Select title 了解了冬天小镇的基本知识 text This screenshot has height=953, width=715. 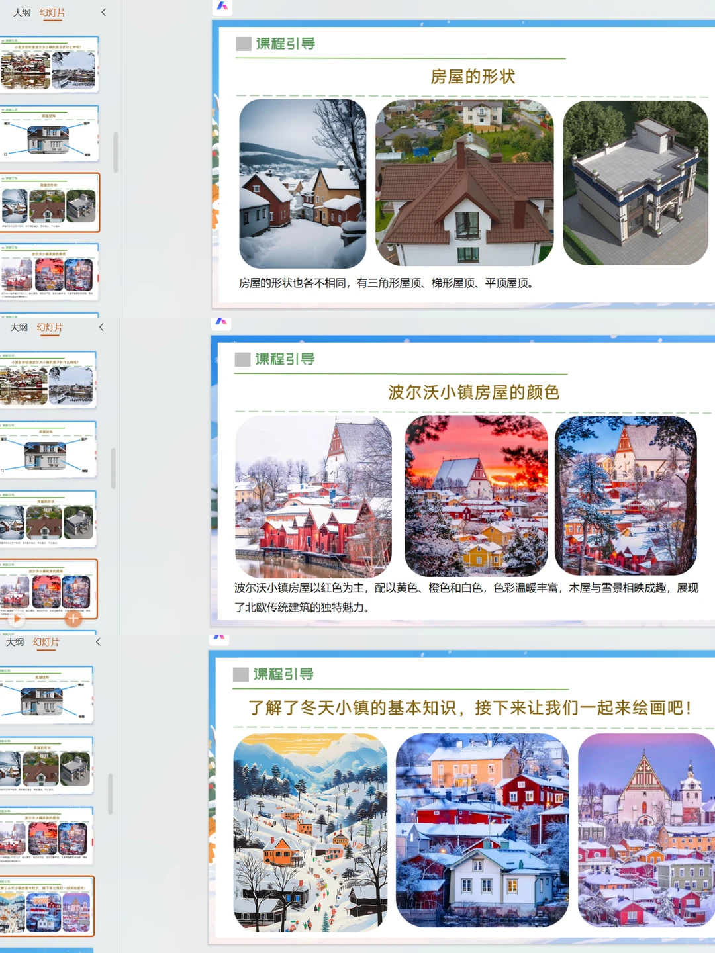(x=471, y=708)
